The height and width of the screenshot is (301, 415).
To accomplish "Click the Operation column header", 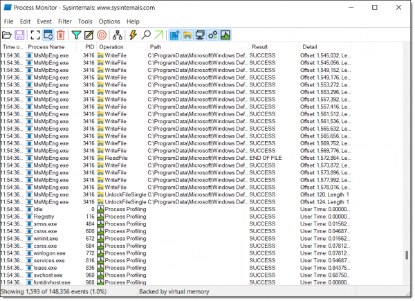I will click(122, 47).
